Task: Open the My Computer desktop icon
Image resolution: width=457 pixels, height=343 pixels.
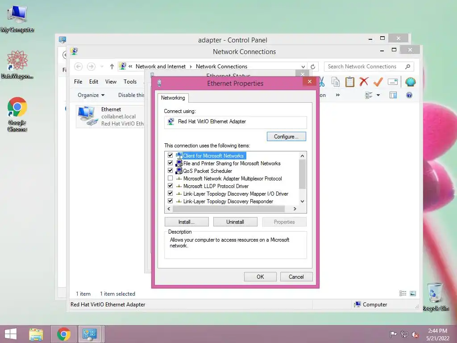Action: [17, 18]
